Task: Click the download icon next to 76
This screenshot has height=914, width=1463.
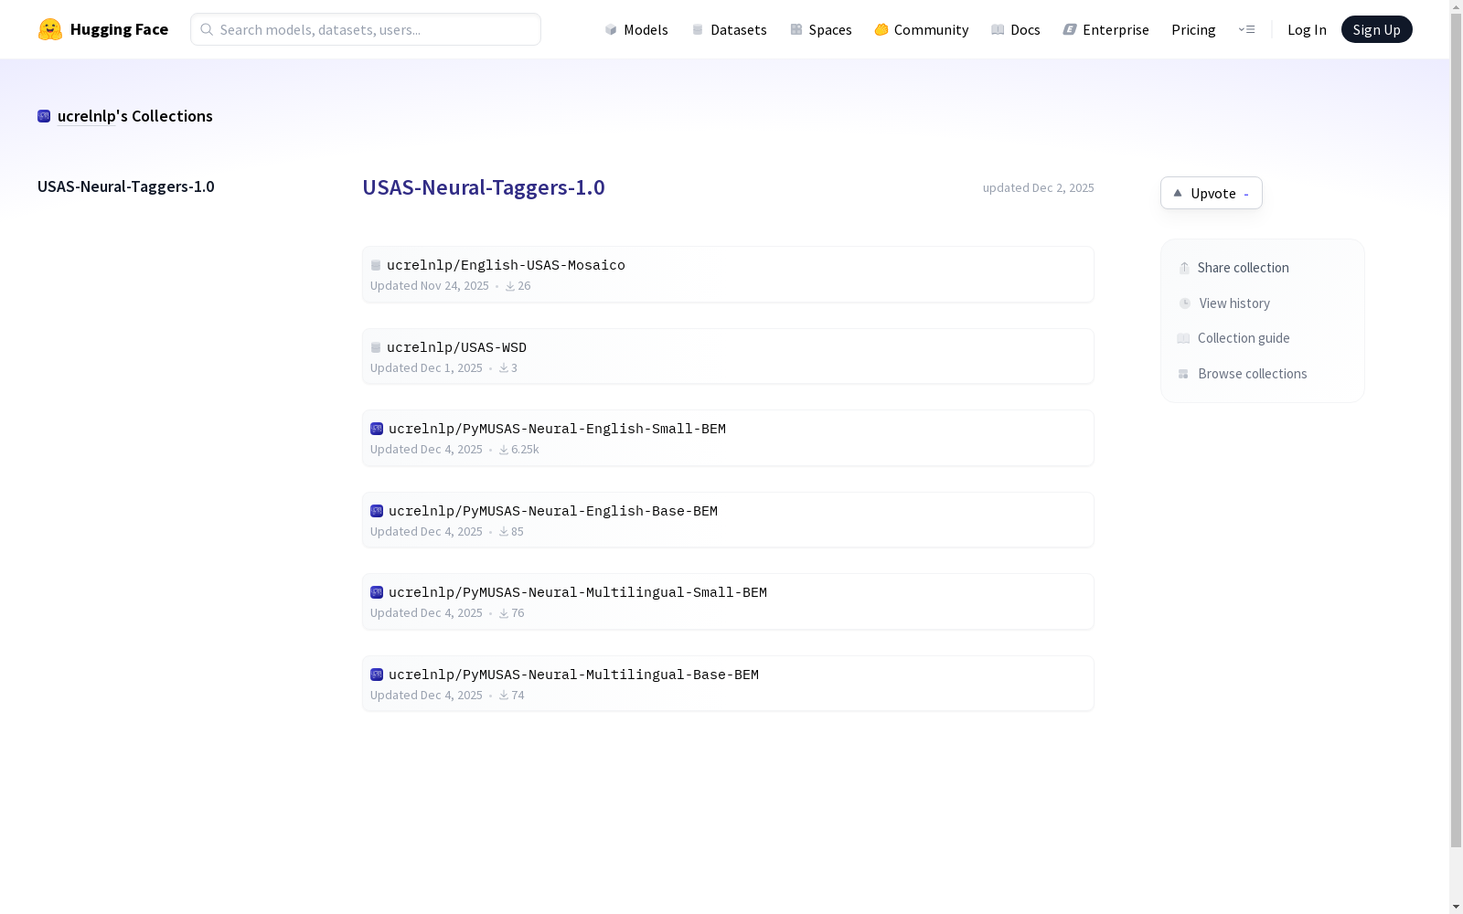Action: point(504,613)
